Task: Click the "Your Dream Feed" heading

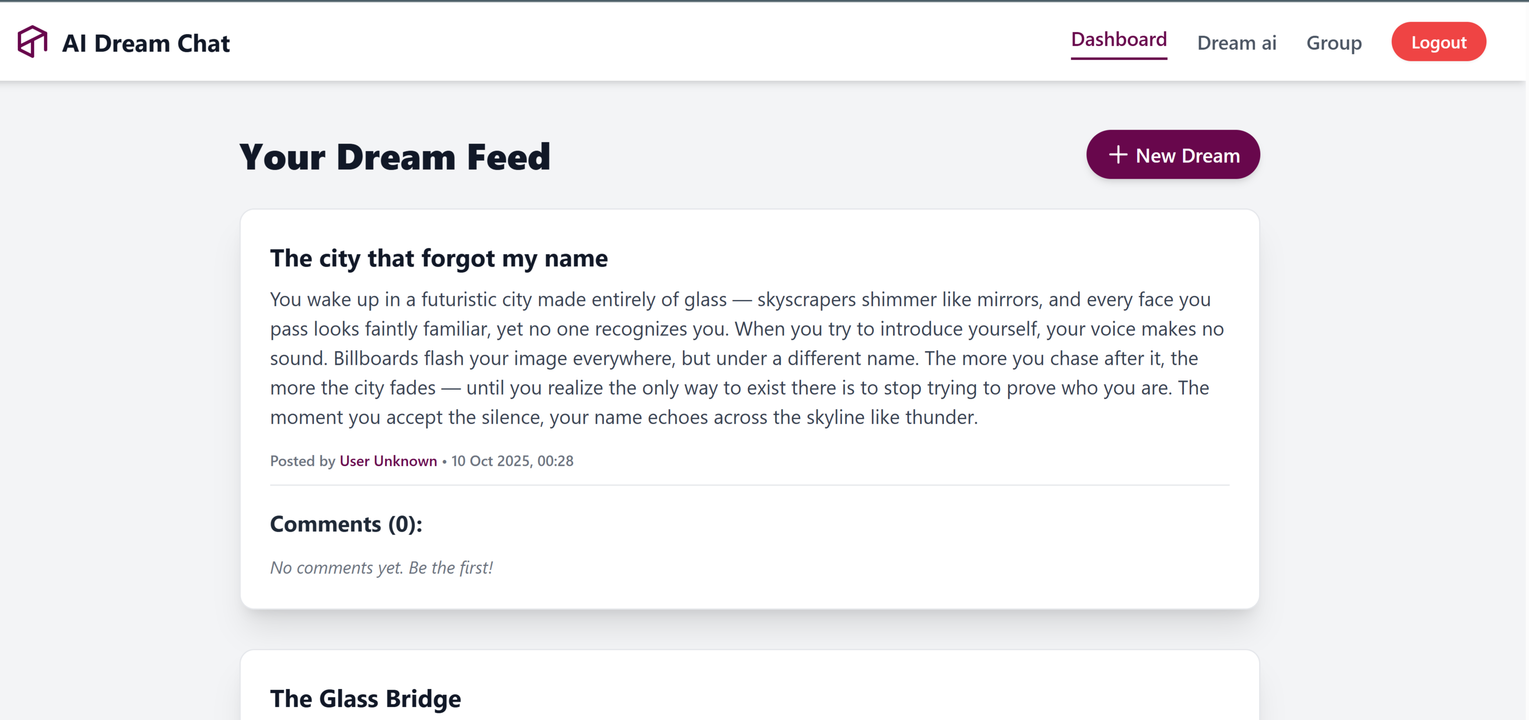Action: pyautogui.click(x=395, y=157)
